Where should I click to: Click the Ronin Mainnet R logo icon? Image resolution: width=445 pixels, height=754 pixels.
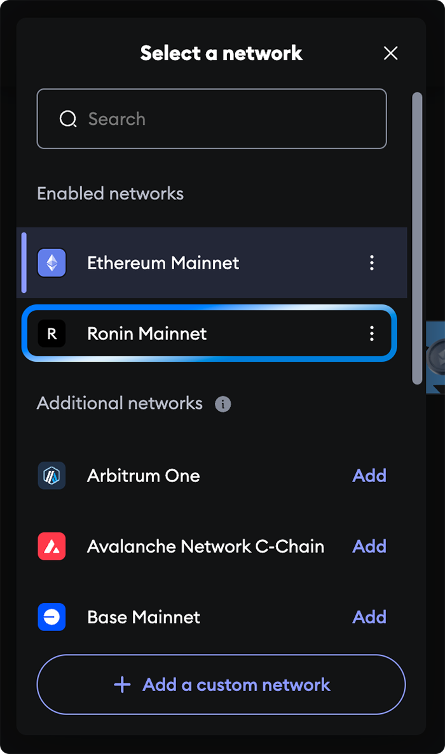click(52, 333)
